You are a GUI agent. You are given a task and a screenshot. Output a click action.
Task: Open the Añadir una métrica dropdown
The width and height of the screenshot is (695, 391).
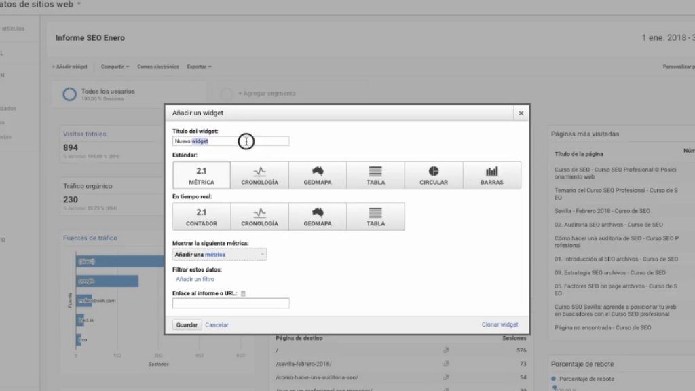pyautogui.click(x=219, y=255)
